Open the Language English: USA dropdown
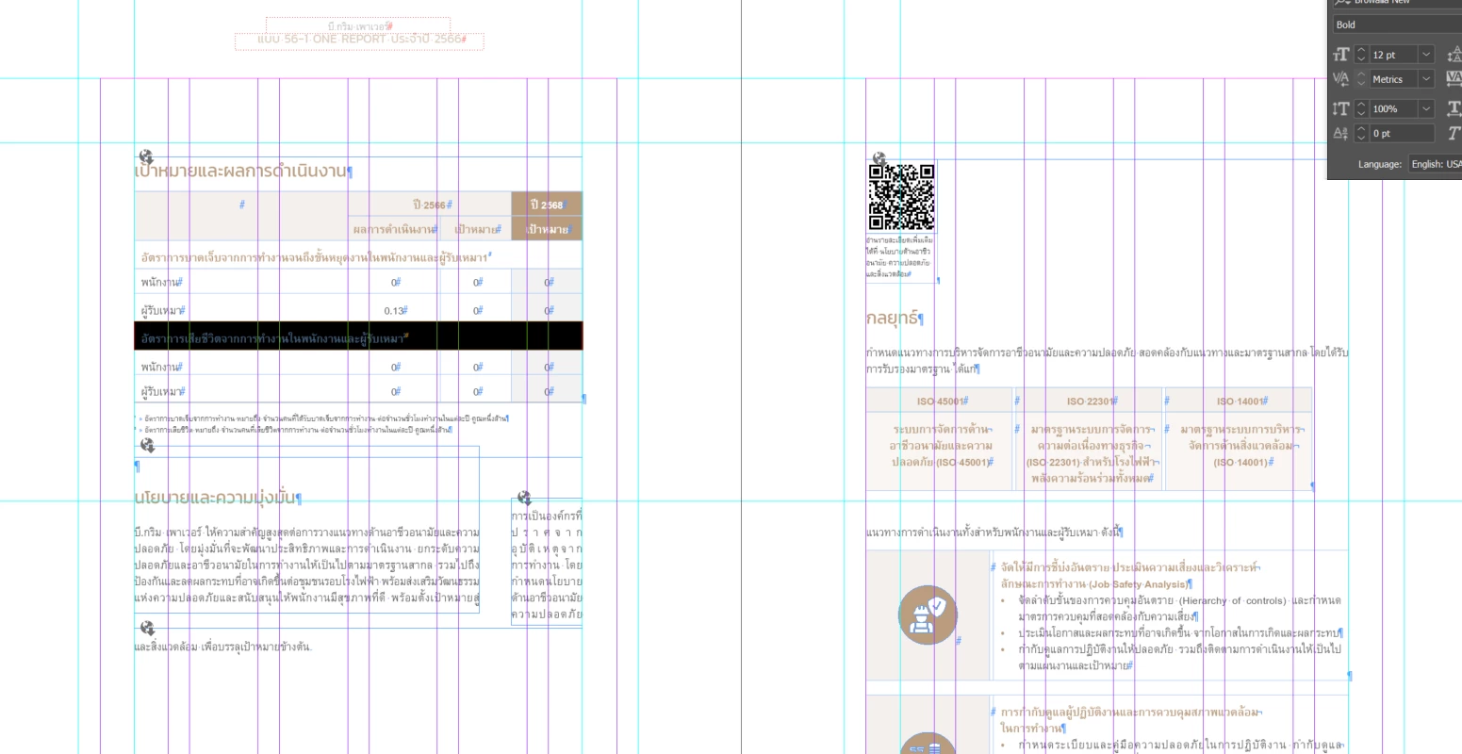1462x754 pixels. point(1435,164)
